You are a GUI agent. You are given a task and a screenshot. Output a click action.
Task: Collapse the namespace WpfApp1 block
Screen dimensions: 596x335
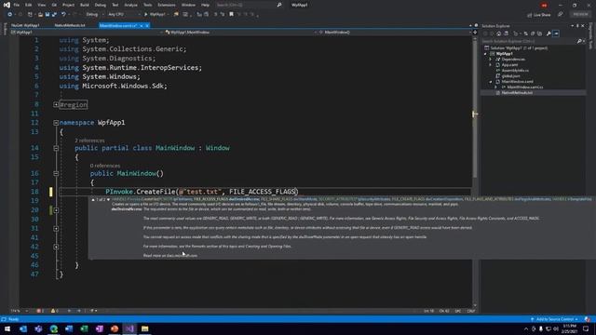pyautogui.click(x=56, y=123)
